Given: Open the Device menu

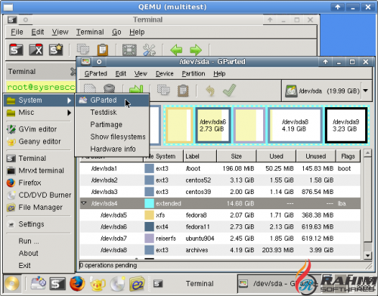Looking at the screenshot, I should click(x=165, y=73).
